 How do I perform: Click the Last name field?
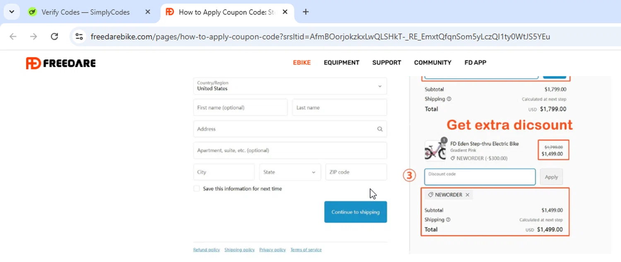coord(339,107)
